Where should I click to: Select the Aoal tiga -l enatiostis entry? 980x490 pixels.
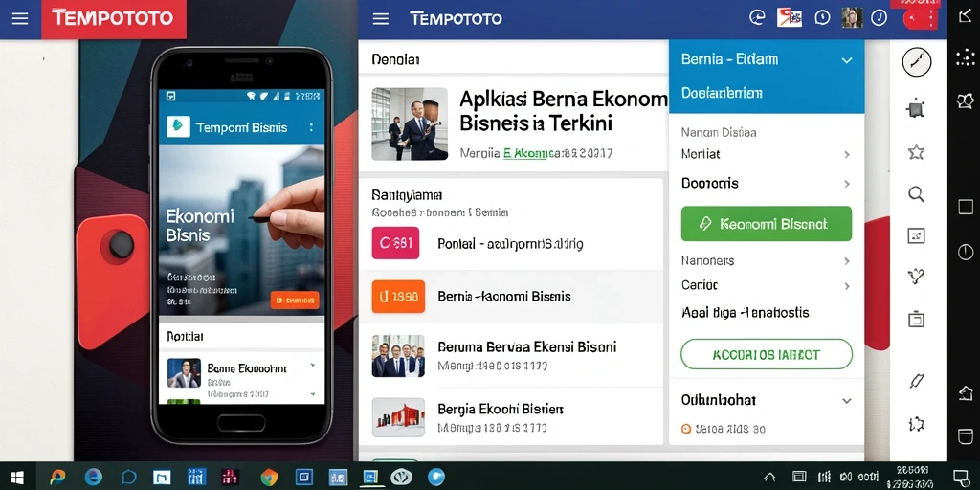tap(745, 313)
